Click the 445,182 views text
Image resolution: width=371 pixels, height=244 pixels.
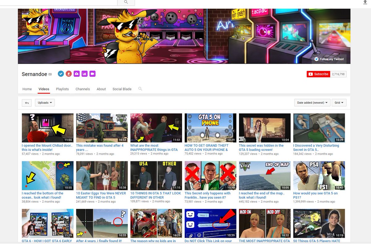click(x=248, y=202)
